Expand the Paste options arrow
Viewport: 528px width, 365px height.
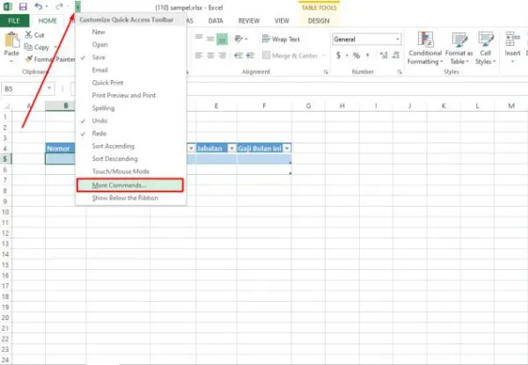(11, 62)
